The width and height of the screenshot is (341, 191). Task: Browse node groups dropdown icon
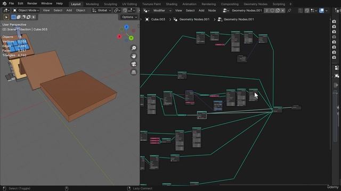(226, 11)
